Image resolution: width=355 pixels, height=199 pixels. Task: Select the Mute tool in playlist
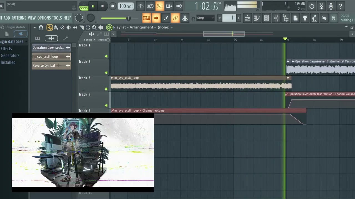69,27
